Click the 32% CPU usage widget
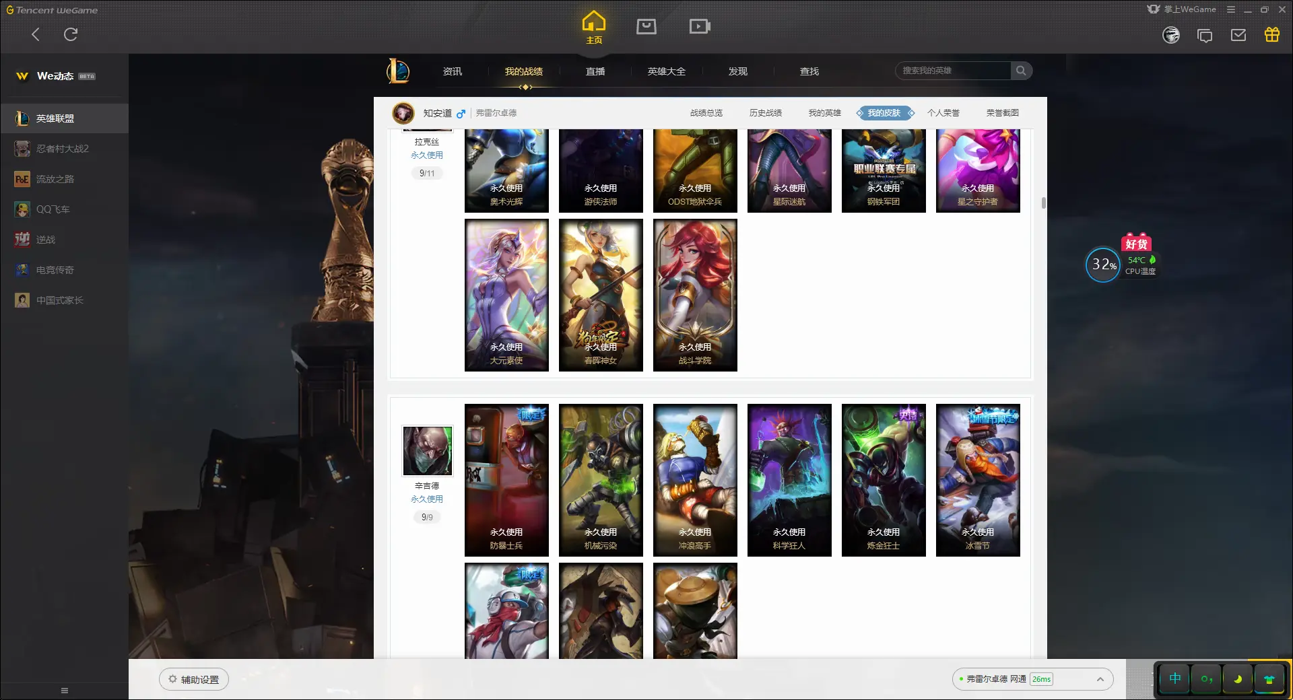 1103,265
